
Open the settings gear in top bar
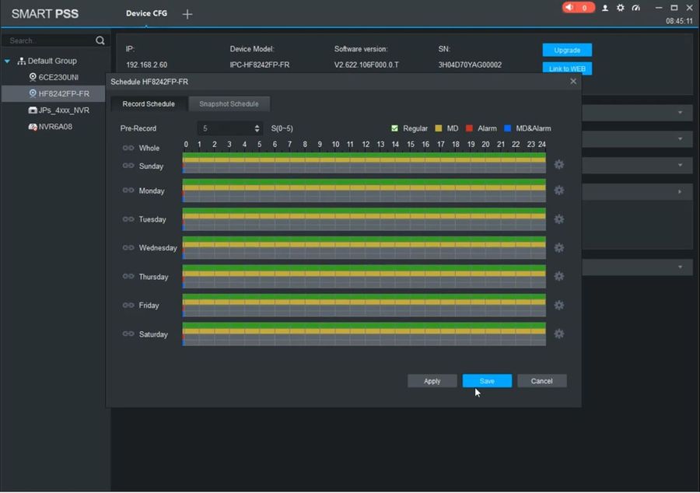(620, 8)
